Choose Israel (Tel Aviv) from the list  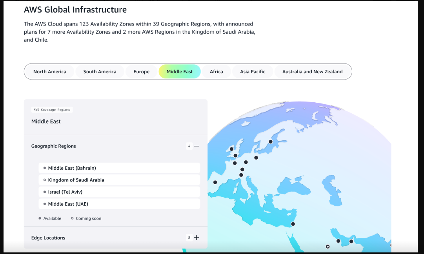coord(65,192)
